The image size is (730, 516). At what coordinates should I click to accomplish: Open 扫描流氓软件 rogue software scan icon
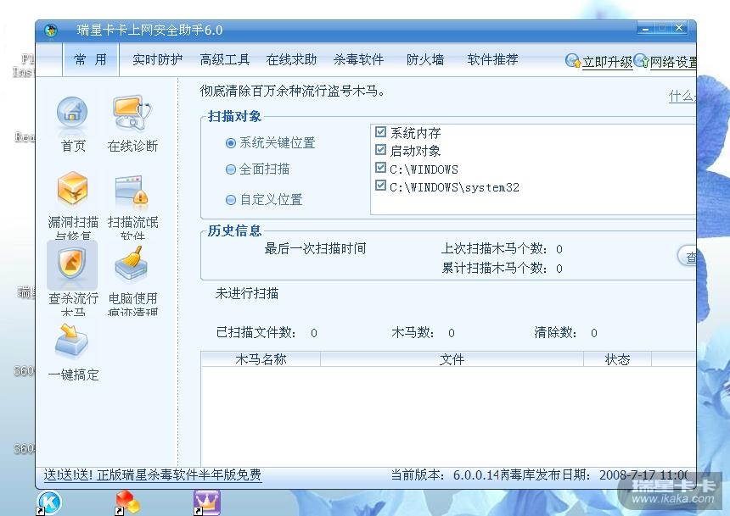[x=132, y=191]
